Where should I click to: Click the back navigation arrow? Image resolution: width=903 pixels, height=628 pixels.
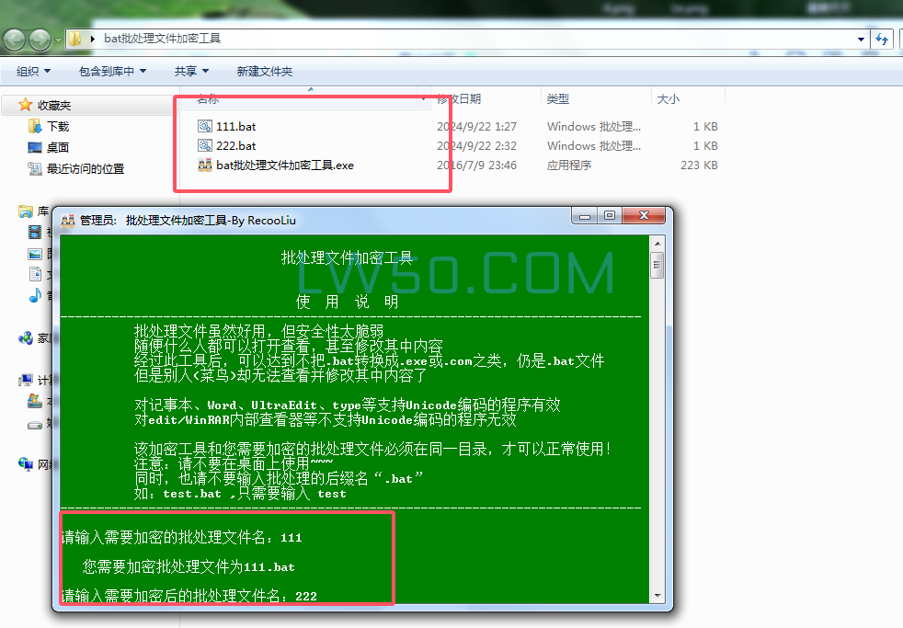(x=14, y=39)
